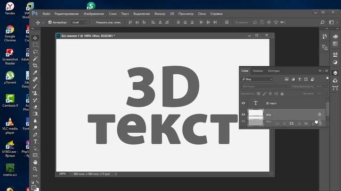This screenshot has height=191, width=341.
Task: Hide the 3D текст layer eye icon
Action: (243, 103)
